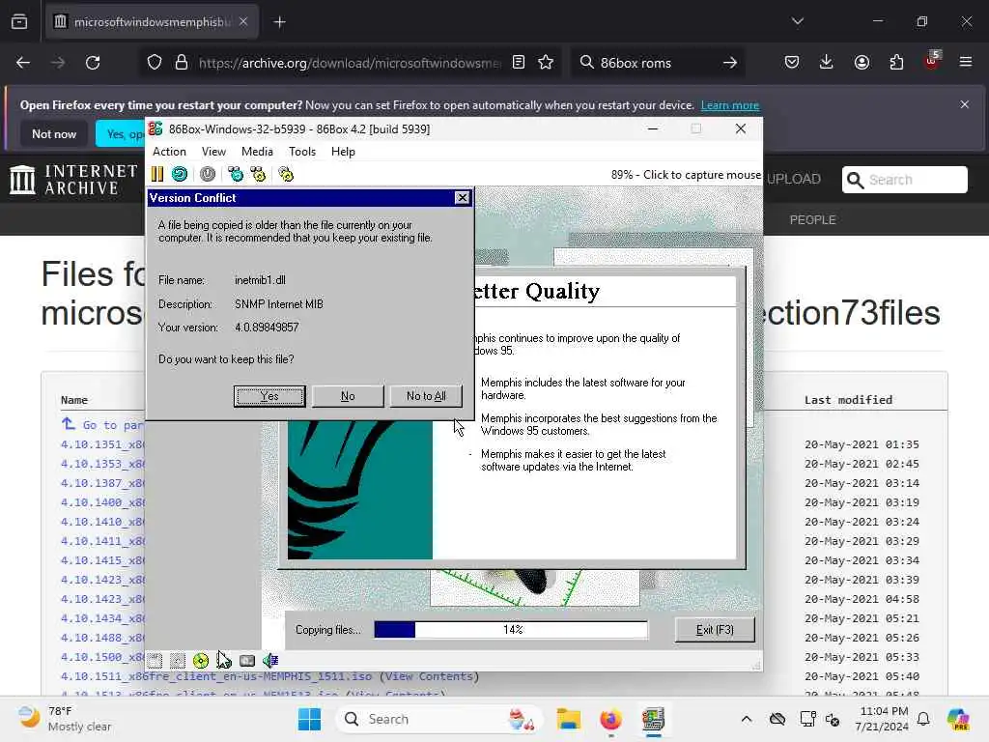989x742 pixels.
Task: Click Yes to keep existing file
Action: click(269, 396)
